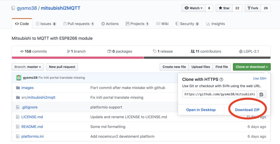Star this repository
Image resolution: width=280 pixels, height=144 pixels.
point(224,8)
